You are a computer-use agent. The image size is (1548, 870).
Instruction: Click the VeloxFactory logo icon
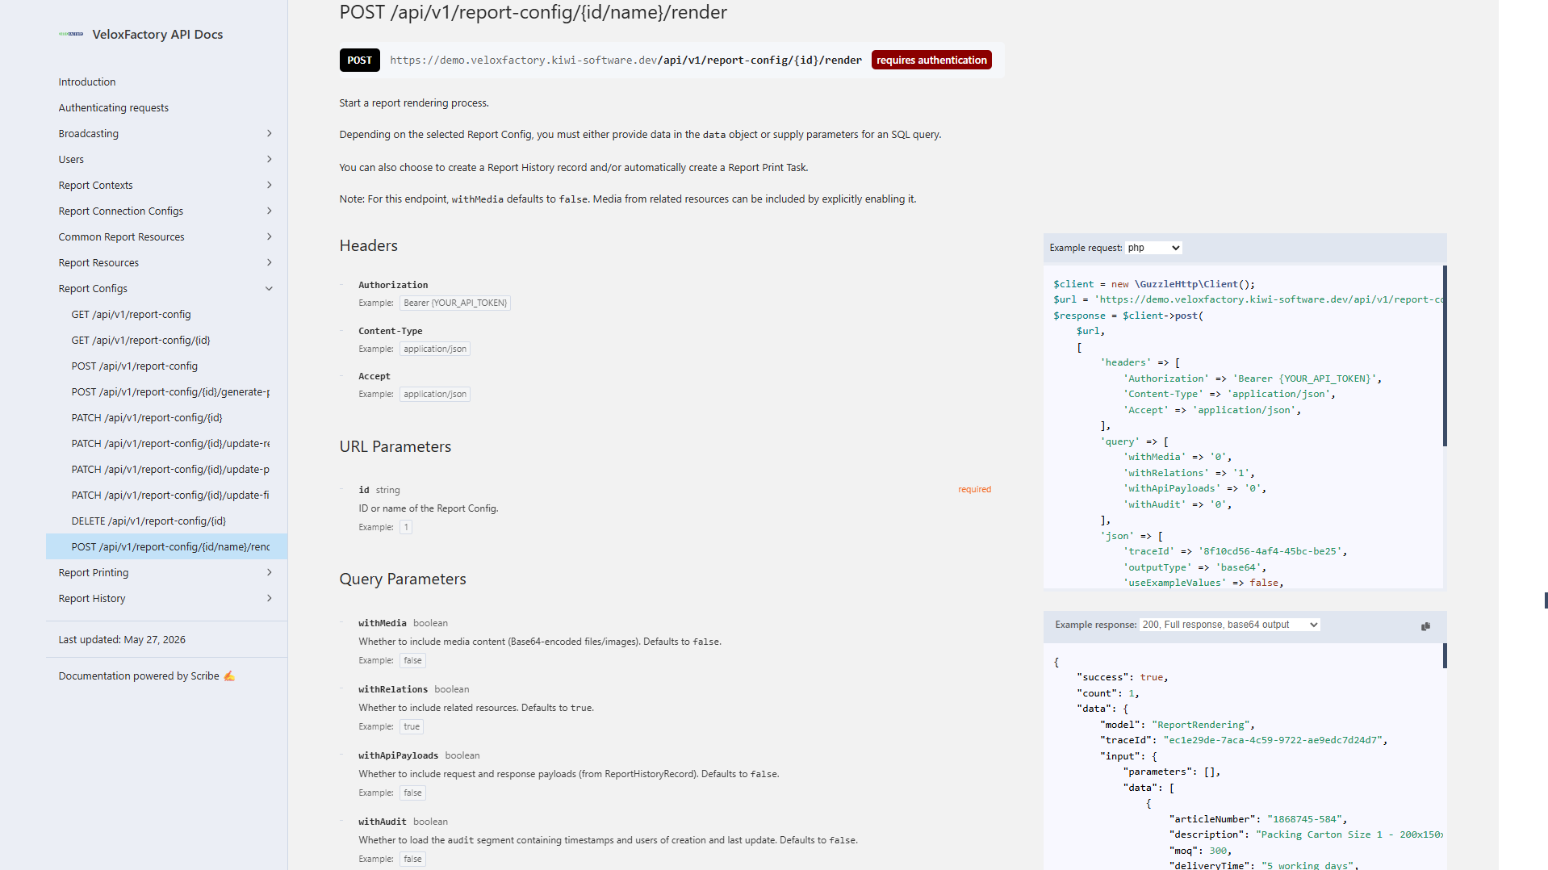[x=71, y=34]
